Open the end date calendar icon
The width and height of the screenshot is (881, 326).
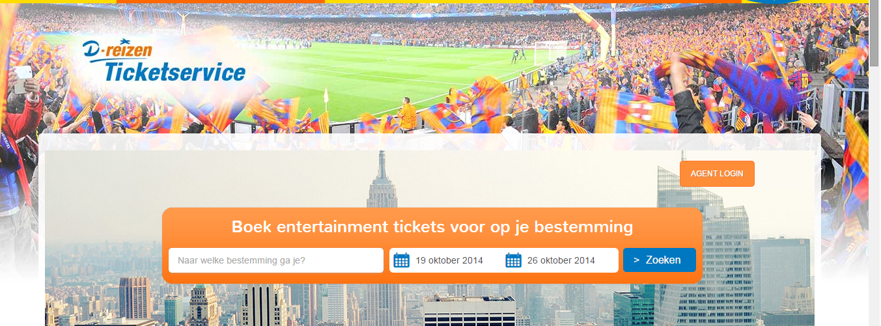(514, 260)
